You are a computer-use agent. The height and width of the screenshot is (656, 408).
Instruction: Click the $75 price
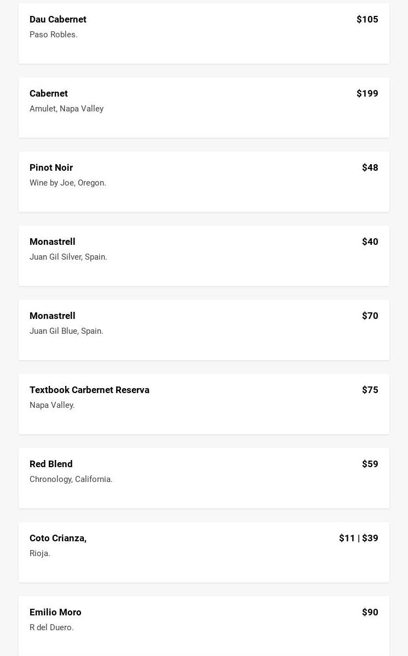pyautogui.click(x=370, y=390)
